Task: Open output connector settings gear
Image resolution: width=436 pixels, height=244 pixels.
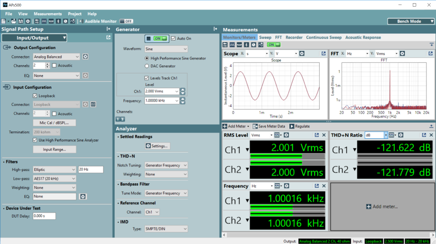Action: (85, 57)
